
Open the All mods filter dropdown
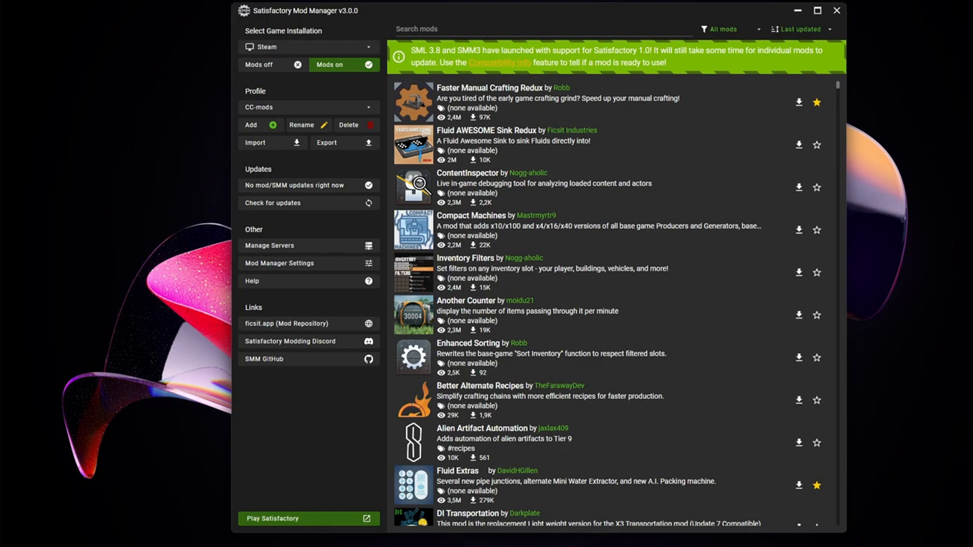730,29
